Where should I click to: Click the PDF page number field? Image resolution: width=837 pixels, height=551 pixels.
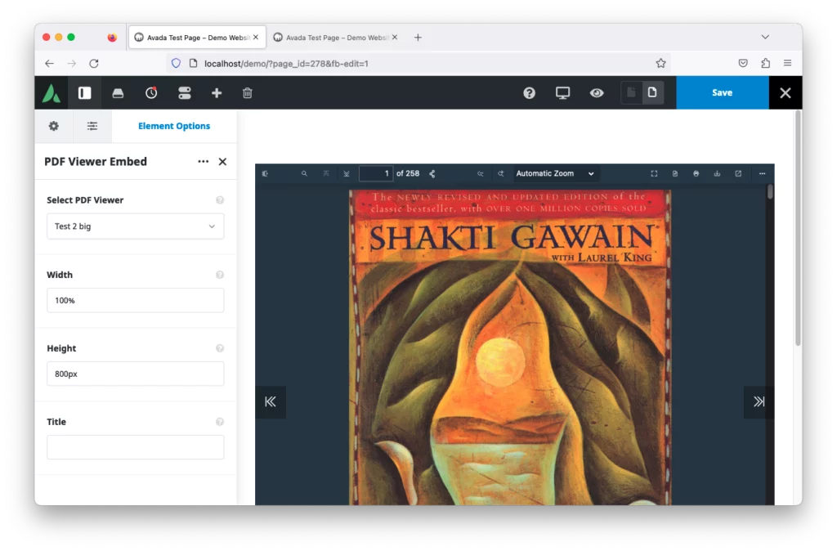click(376, 173)
